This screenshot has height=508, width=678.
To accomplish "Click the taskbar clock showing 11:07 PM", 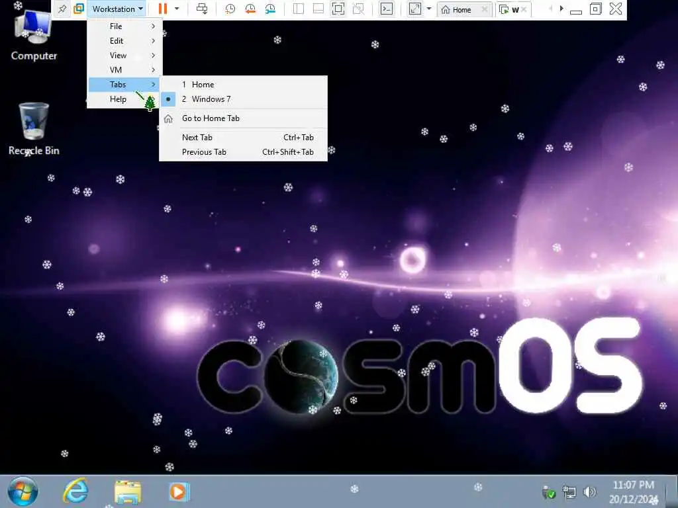I will click(634, 491).
